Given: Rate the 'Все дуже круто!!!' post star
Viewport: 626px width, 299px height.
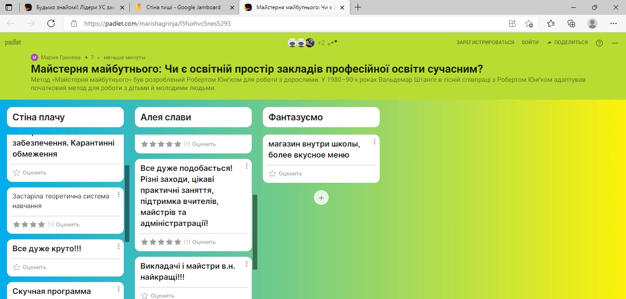Looking at the screenshot, I should click(x=17, y=267).
